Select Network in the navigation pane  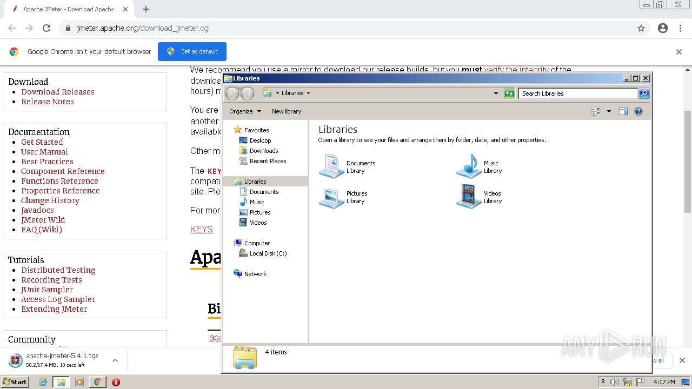(x=255, y=274)
